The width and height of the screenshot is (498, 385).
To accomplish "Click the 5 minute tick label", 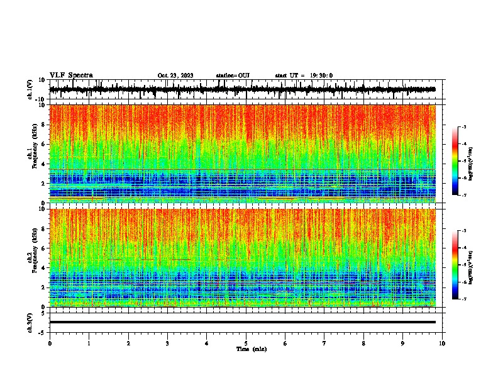I will click(x=246, y=343).
